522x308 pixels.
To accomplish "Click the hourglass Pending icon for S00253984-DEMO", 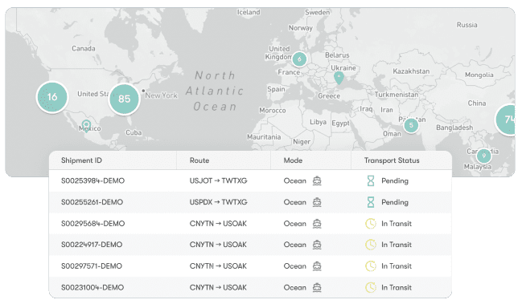I will click(371, 181).
